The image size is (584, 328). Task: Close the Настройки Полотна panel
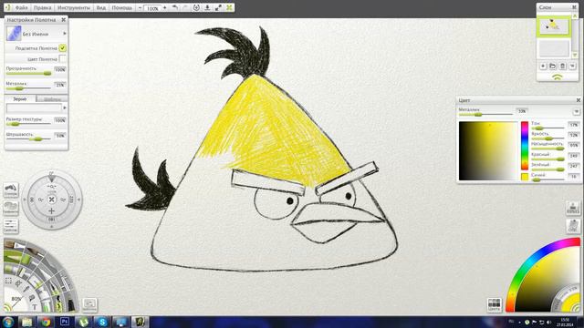tap(63, 20)
